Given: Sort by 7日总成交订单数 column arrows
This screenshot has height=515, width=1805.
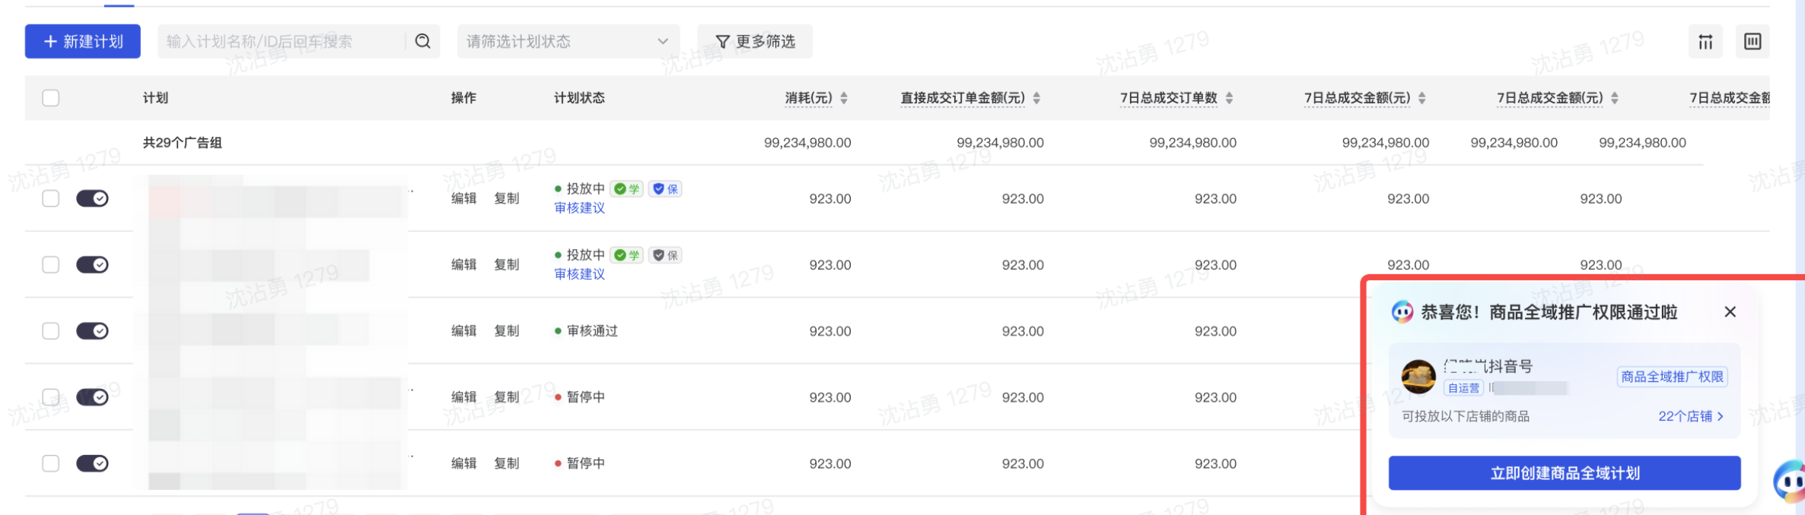Looking at the screenshot, I should (1229, 98).
